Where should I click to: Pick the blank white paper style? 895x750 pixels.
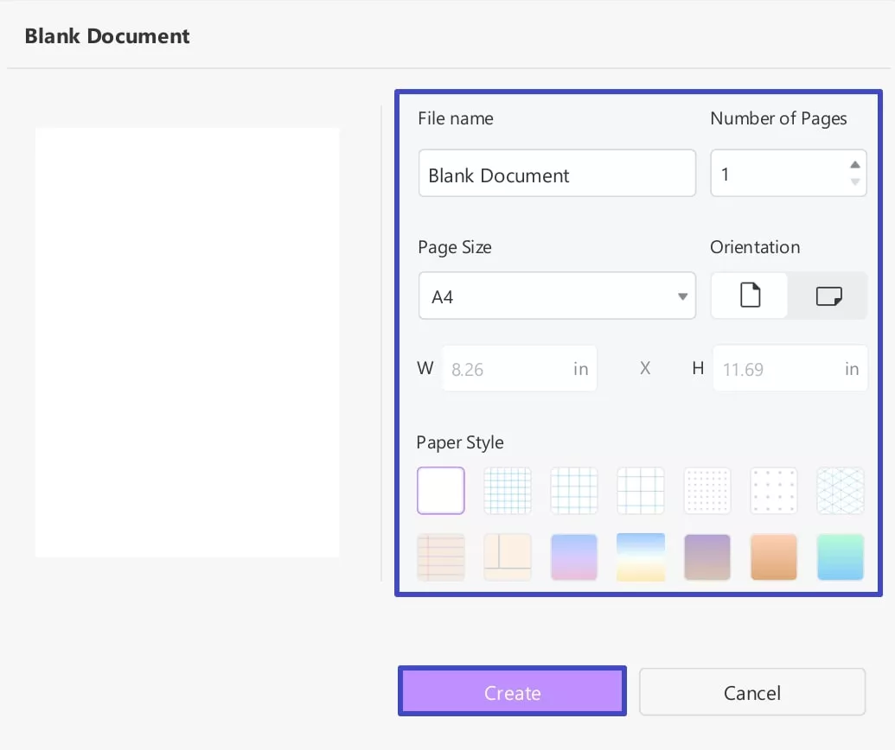tap(440, 491)
